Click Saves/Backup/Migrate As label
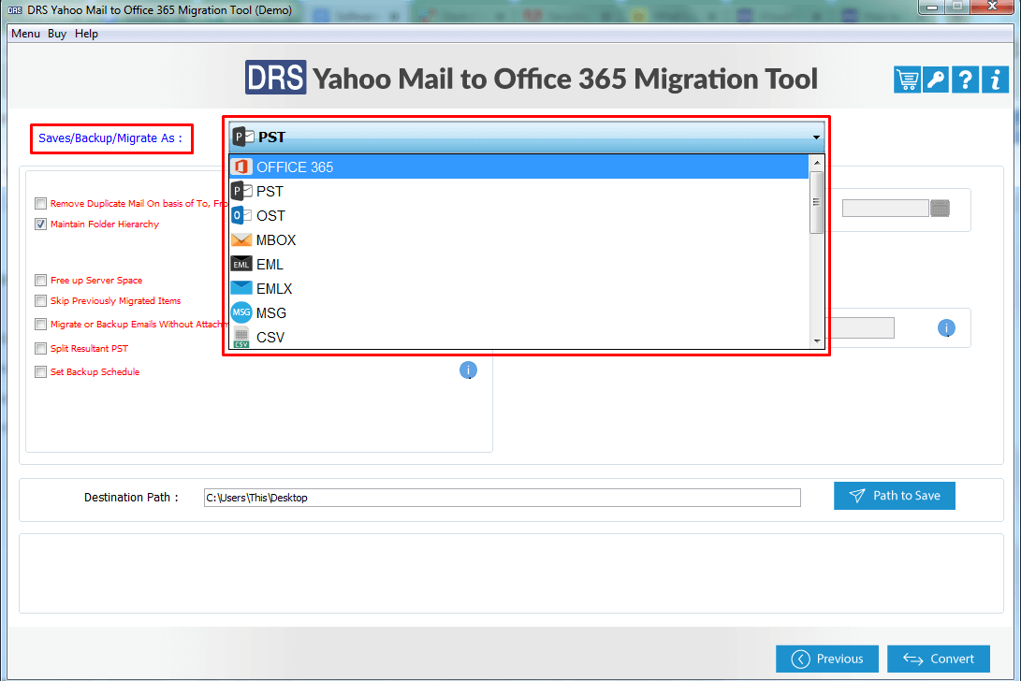 click(110, 138)
